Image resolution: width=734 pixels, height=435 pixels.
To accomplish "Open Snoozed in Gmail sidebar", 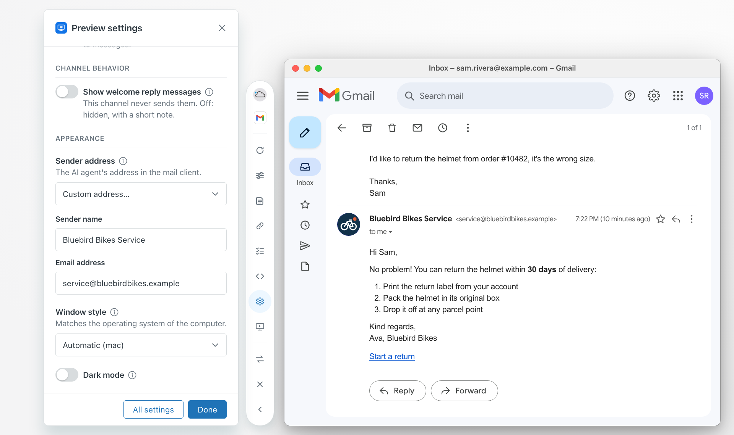I will point(305,225).
